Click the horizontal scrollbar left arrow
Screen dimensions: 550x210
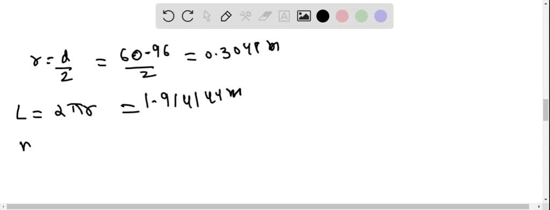pos(3,207)
